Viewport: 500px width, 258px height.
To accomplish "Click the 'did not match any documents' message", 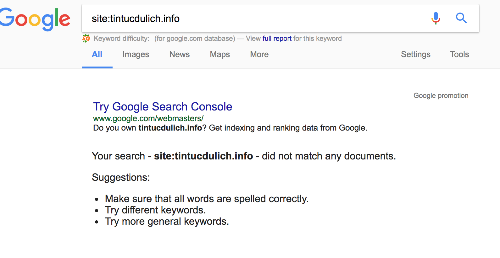I will [x=244, y=156].
